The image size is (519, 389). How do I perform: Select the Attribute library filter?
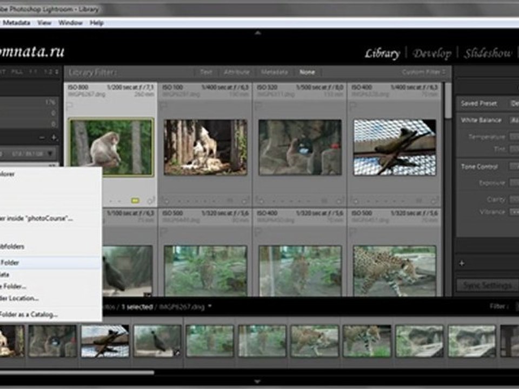point(237,72)
